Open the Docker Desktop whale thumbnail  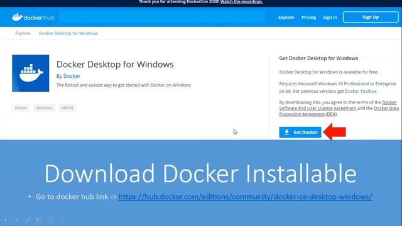click(x=31, y=73)
